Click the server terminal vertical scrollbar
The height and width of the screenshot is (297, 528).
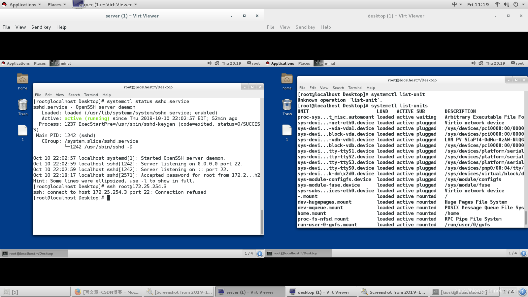point(262,221)
